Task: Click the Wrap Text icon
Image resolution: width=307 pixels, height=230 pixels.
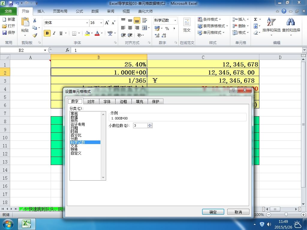Action: [x=145, y=20]
